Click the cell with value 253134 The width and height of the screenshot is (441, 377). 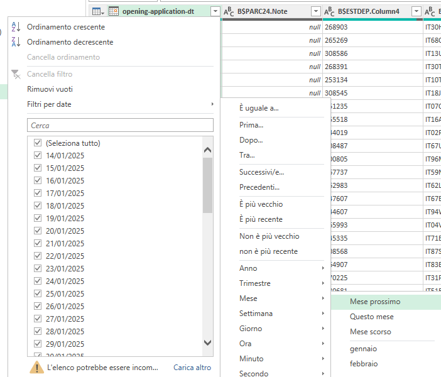pyautogui.click(x=373, y=80)
